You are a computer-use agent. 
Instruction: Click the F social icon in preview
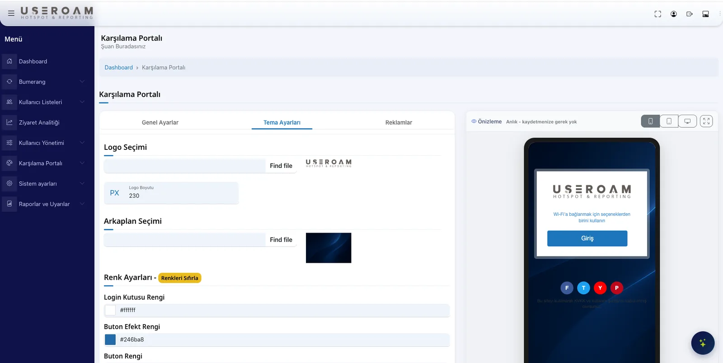tap(567, 288)
